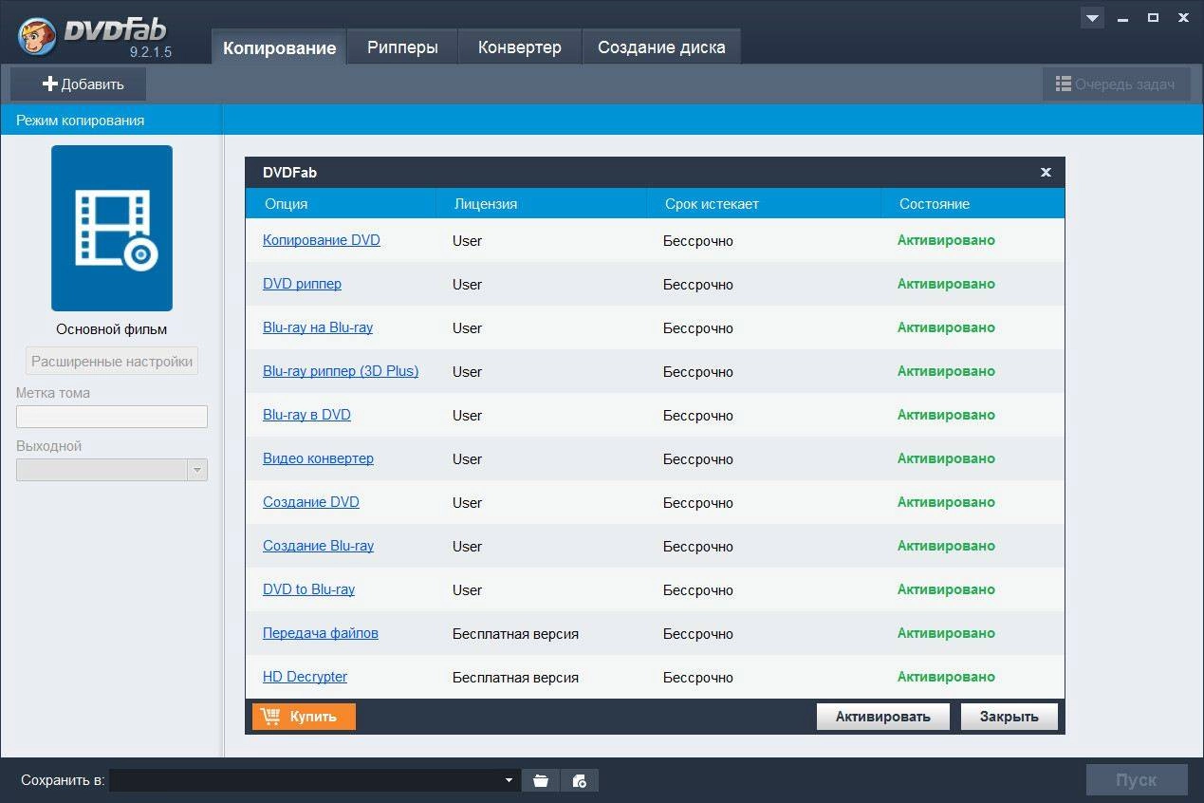Switch to the Рипперы tab
This screenshot has width=1204, height=803.
(x=402, y=47)
